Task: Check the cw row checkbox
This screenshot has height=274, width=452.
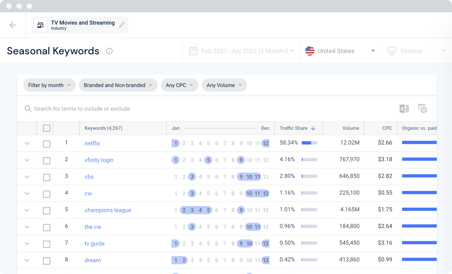Action: [47, 194]
